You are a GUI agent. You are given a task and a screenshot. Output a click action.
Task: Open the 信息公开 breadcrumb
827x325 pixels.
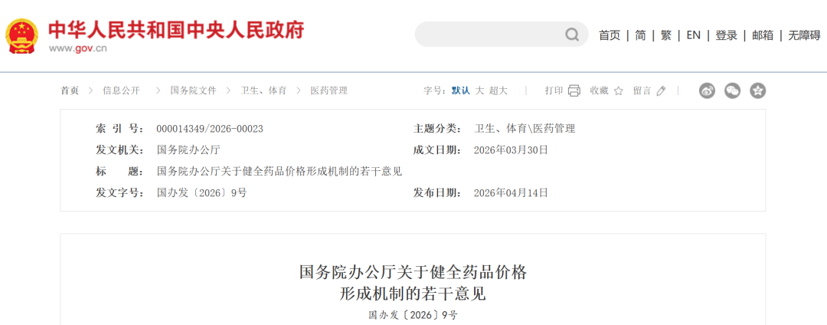(121, 90)
